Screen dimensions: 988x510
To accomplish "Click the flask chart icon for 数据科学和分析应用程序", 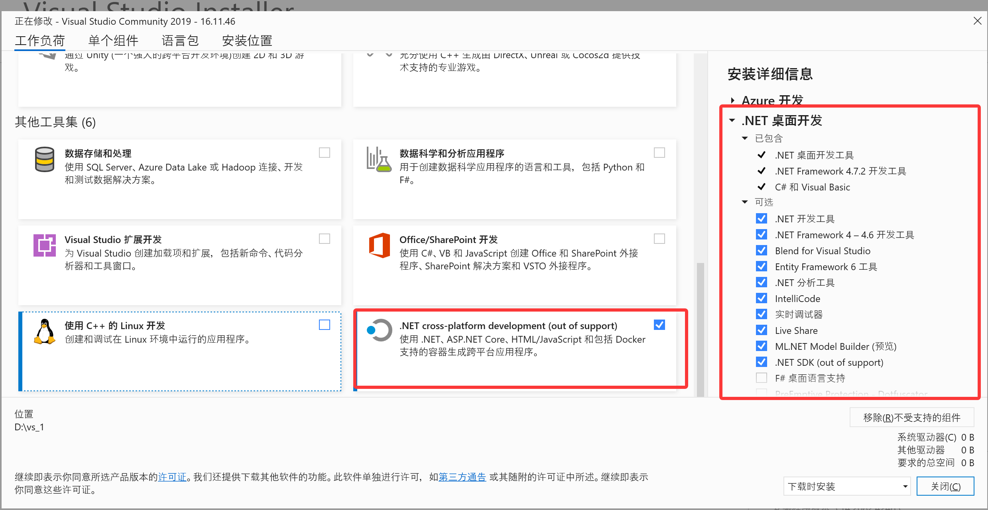I will 378,159.
